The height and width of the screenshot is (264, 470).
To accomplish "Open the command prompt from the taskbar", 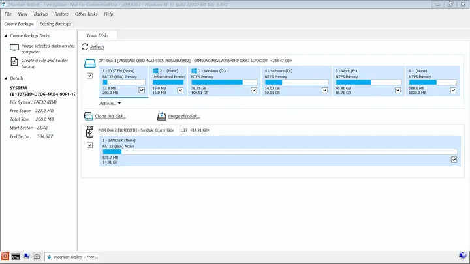I will [x=15, y=257].
